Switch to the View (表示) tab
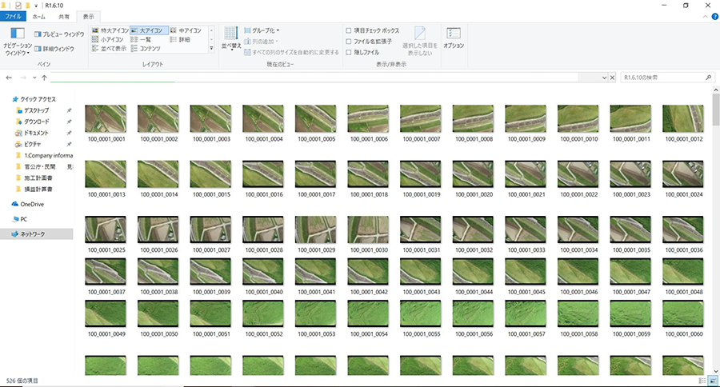720x387 pixels. click(x=88, y=17)
